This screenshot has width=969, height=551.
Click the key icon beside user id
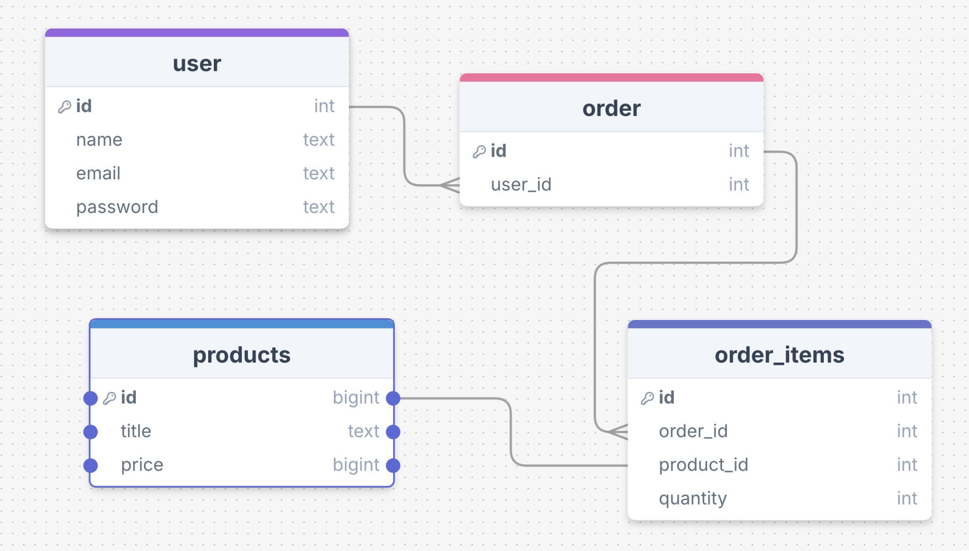64,107
